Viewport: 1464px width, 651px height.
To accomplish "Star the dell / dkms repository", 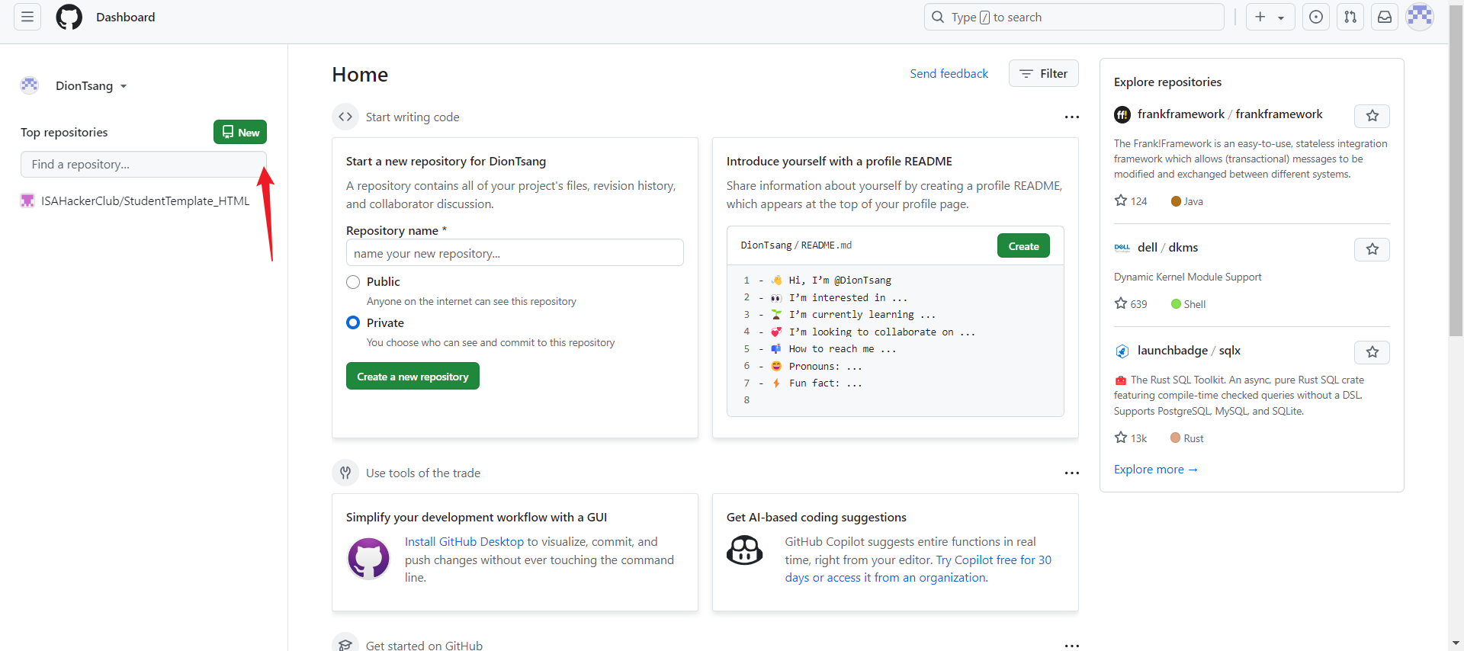I will (x=1372, y=249).
